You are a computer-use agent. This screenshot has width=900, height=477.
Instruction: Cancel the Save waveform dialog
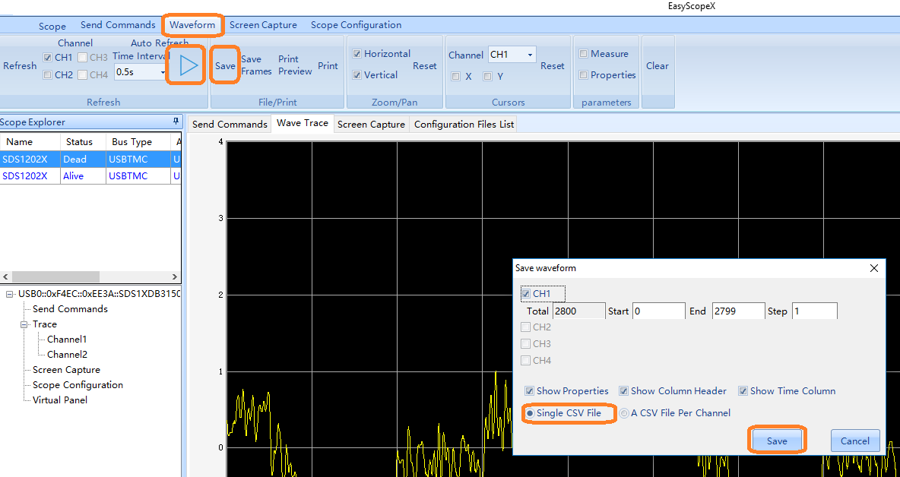pyautogui.click(x=855, y=441)
